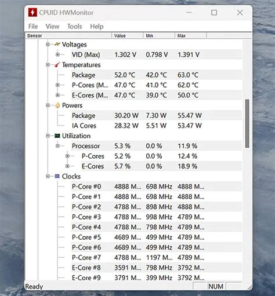Click the Min column header
275x296 pixels.
pos(159,36)
